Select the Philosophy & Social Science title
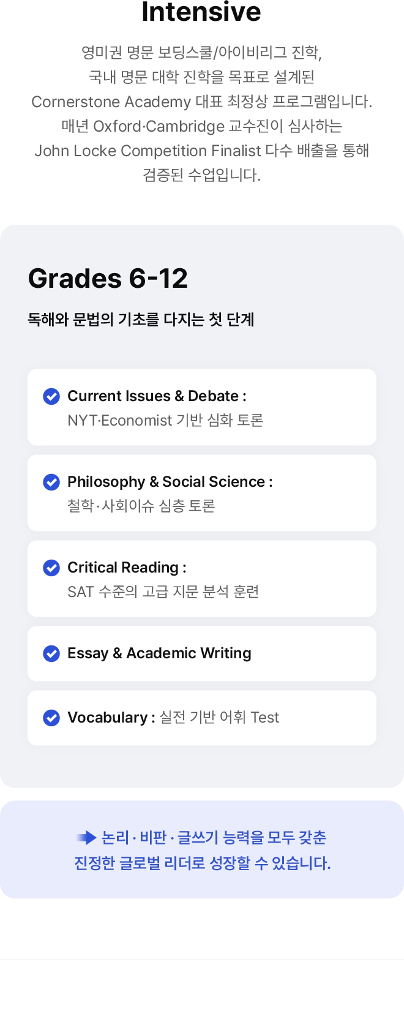Screen dimensions: 404x1022 coord(170,482)
